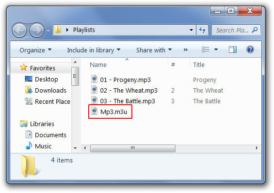Image resolution: width=274 pixels, height=193 pixels.
Task: Click the file list horizontal scrollbar thumb
Action: coord(132,148)
